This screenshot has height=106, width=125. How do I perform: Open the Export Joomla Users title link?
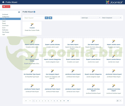(73, 59)
